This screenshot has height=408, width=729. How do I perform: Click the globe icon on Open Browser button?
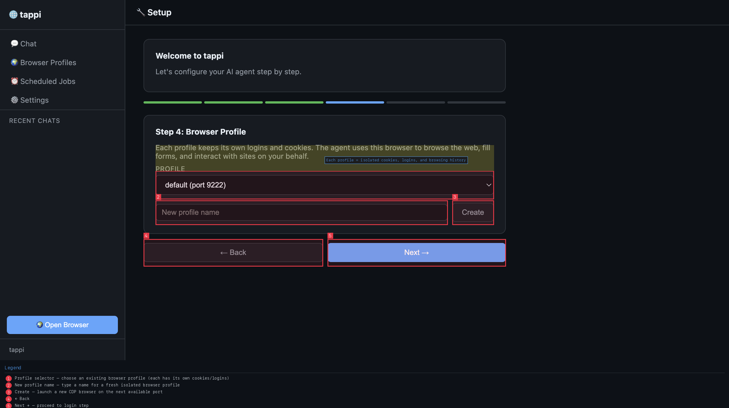click(40, 325)
